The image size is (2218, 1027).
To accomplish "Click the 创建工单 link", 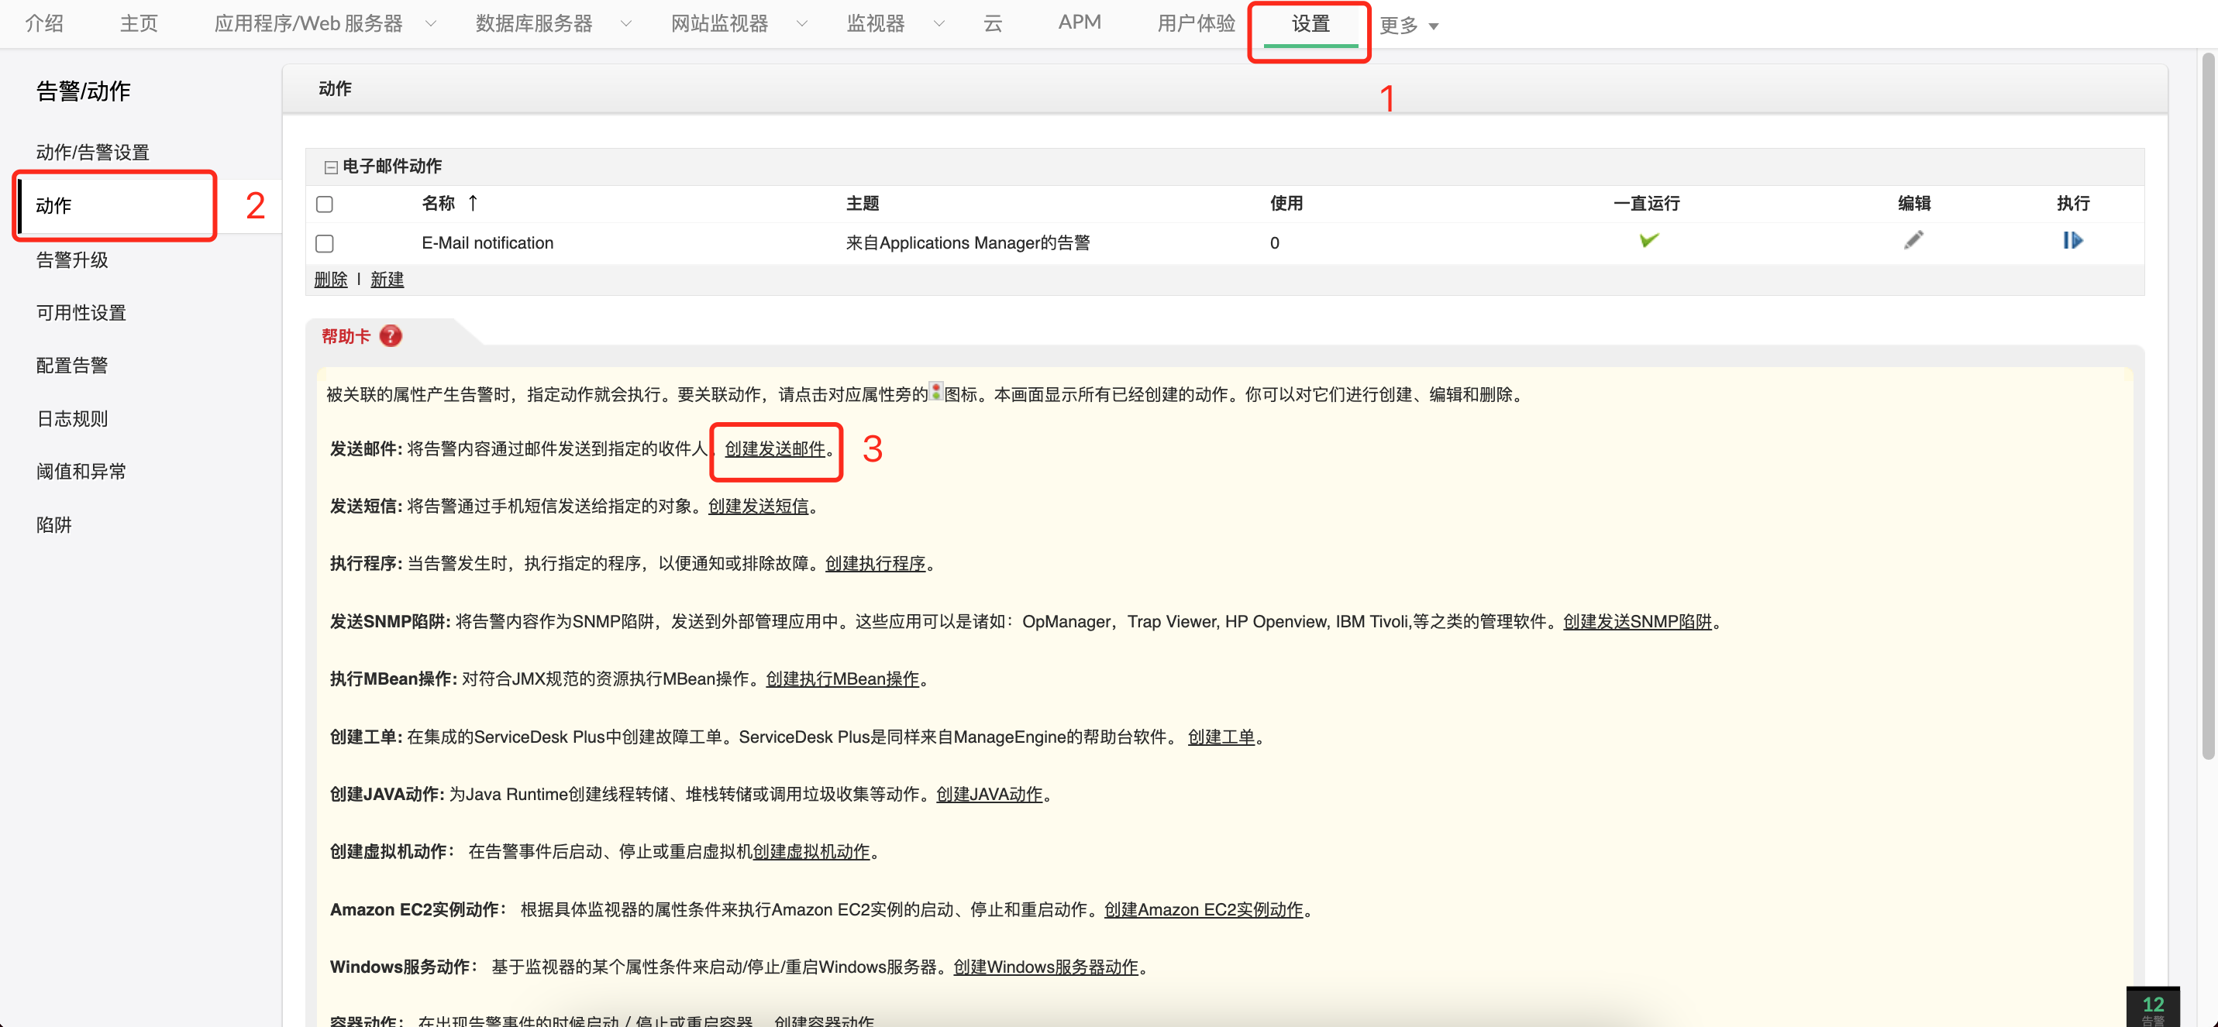I will pos(1222,737).
